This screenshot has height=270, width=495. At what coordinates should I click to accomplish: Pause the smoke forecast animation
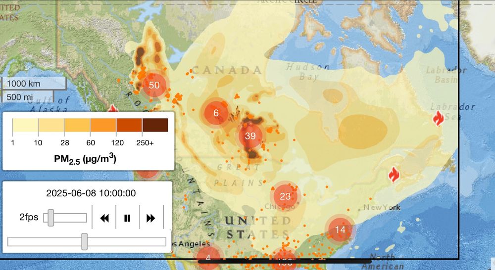(x=127, y=218)
